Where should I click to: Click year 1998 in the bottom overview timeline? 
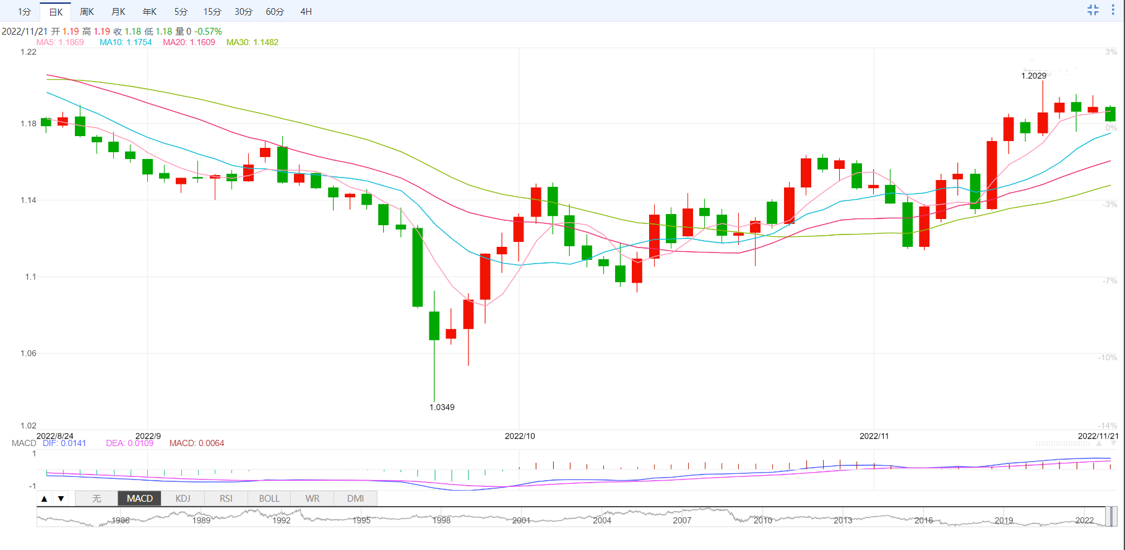(x=441, y=520)
